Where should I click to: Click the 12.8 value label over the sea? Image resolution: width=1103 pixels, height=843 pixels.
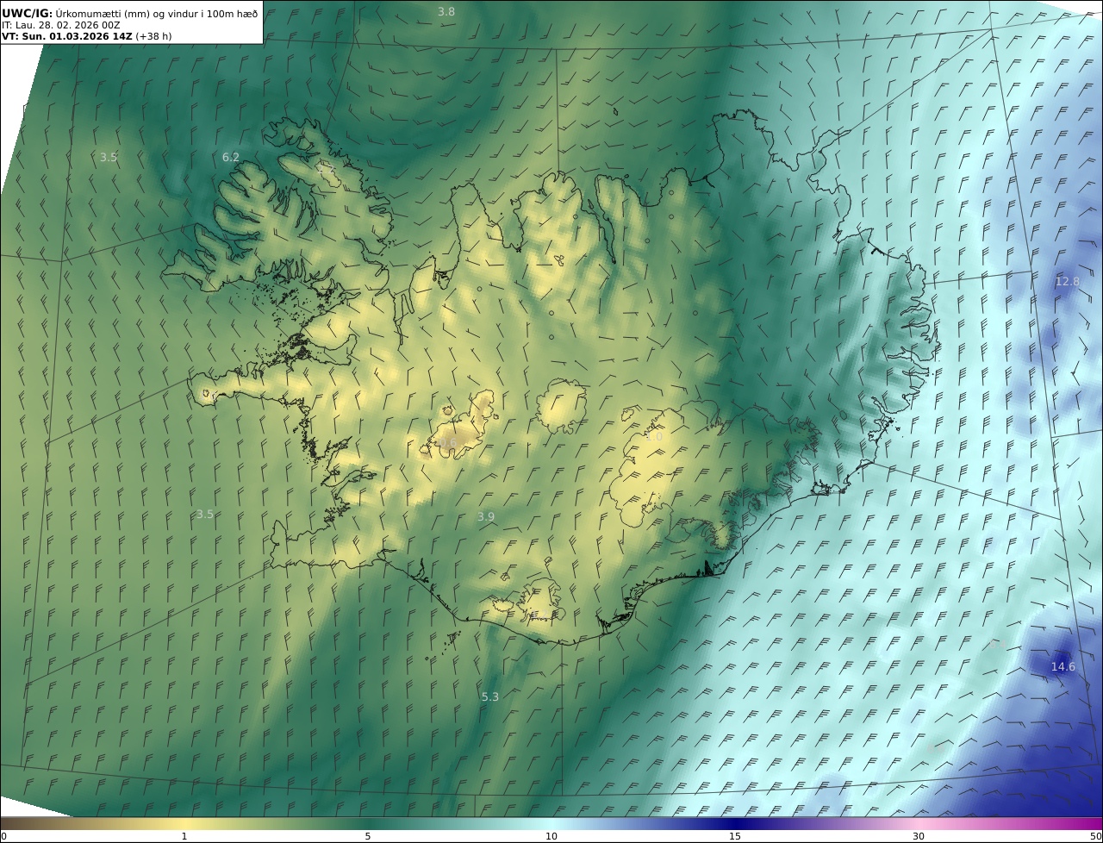tap(1067, 281)
